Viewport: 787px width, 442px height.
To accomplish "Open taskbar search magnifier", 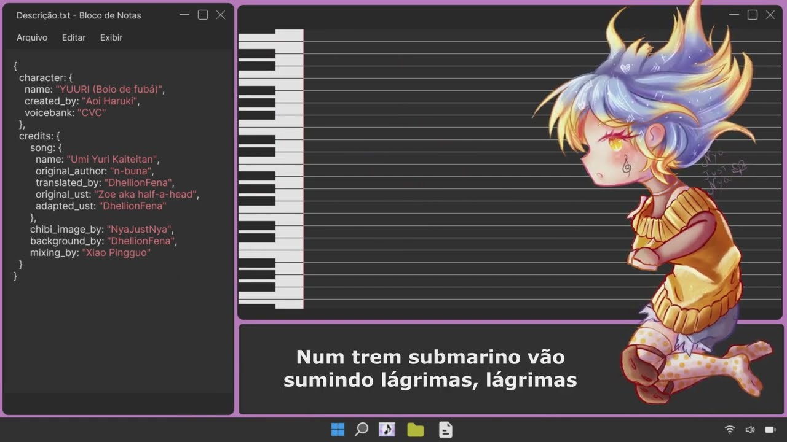I will [x=362, y=430].
